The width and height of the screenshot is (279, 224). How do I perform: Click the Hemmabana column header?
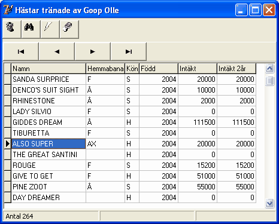click(x=105, y=69)
